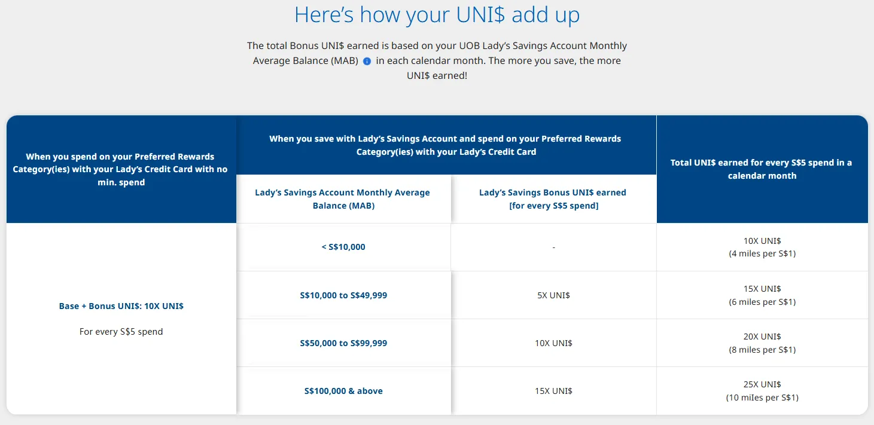Click the S$100,000 & above tier

[x=343, y=391]
